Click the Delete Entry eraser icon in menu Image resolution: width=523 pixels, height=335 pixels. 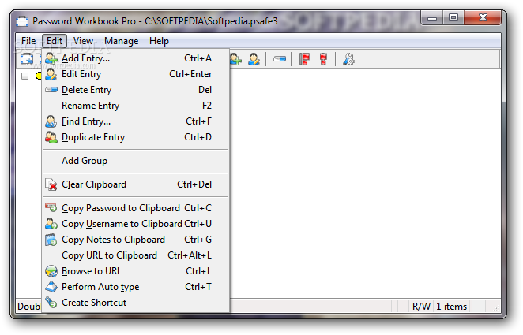coord(51,90)
